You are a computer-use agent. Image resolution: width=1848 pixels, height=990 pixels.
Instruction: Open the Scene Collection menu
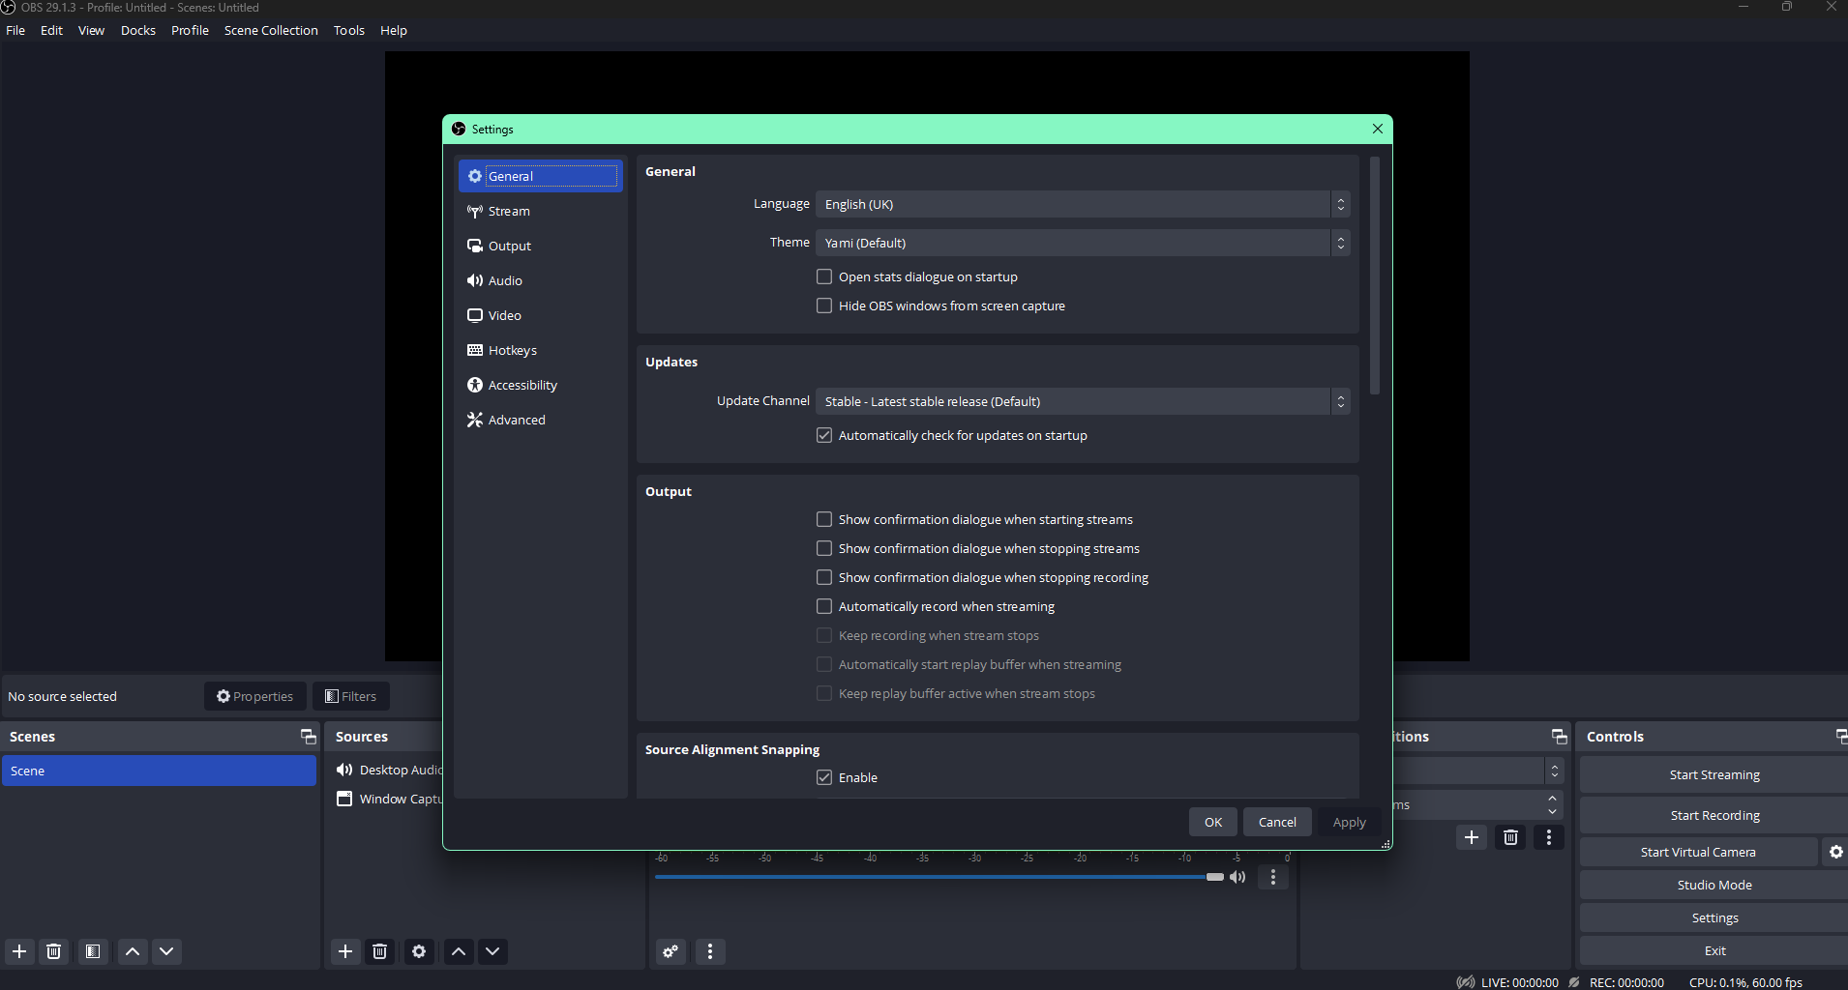click(x=271, y=30)
